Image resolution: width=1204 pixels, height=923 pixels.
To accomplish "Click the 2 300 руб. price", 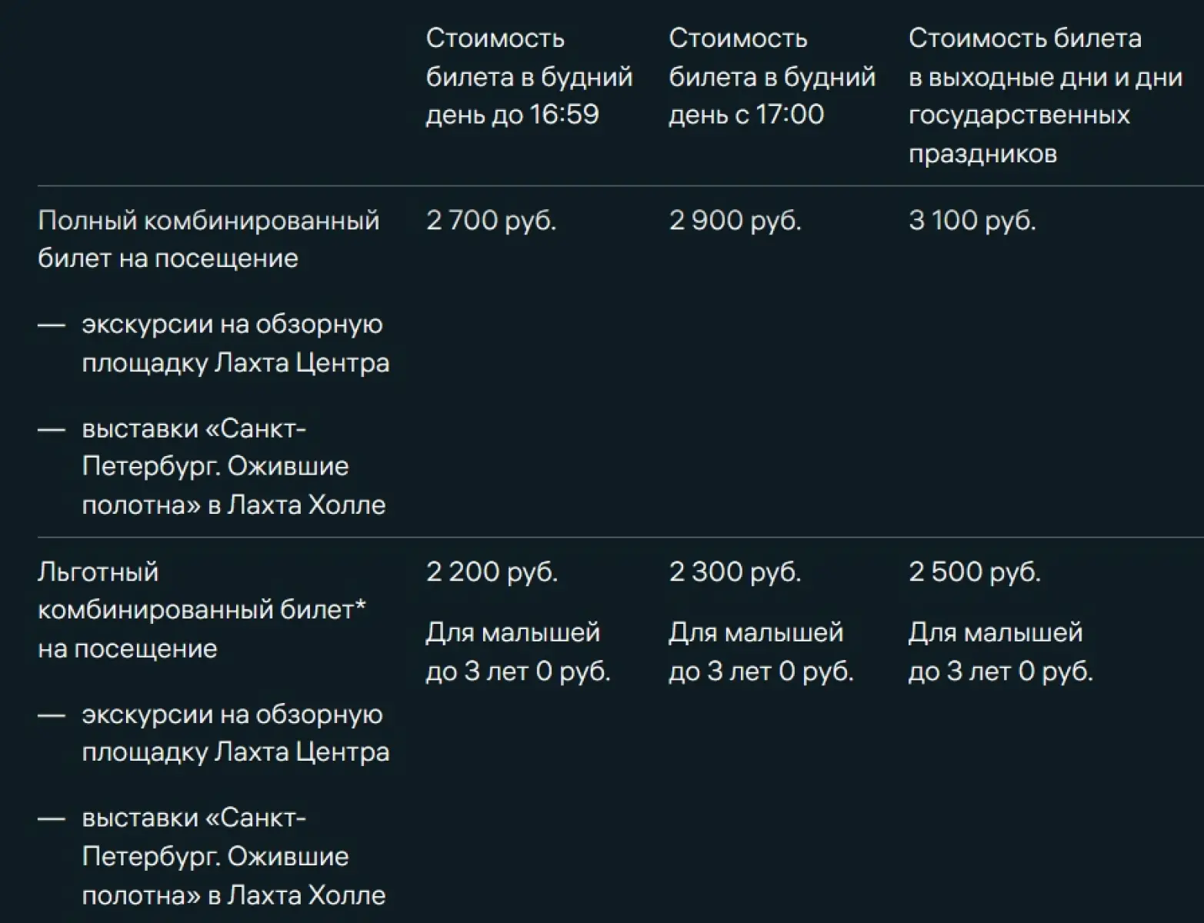I will (735, 572).
